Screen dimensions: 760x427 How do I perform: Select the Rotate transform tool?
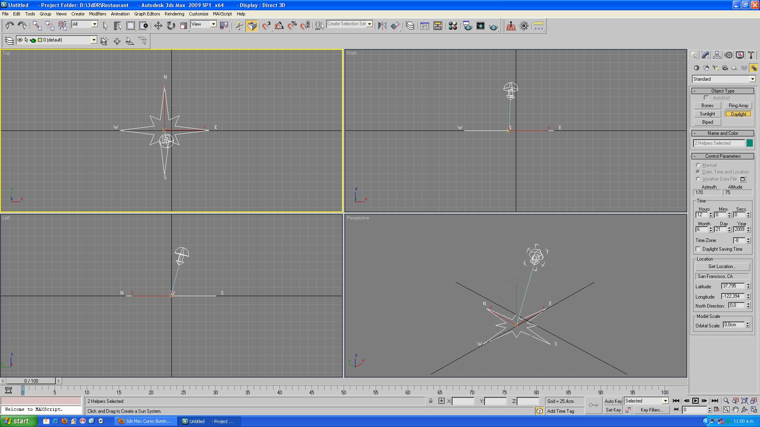(171, 26)
